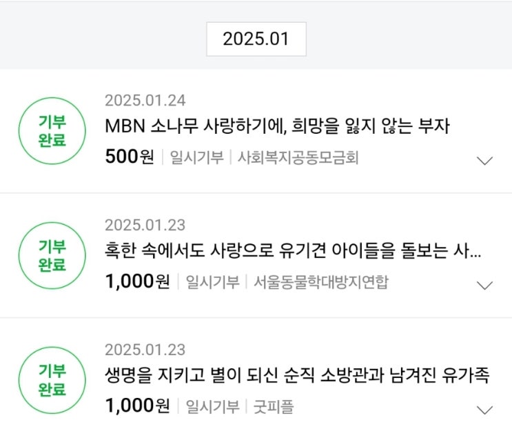Viewport: 512px width, 440px height.
Task: Click 1,000원 amount for 굿피플 donation
Action: (137, 406)
